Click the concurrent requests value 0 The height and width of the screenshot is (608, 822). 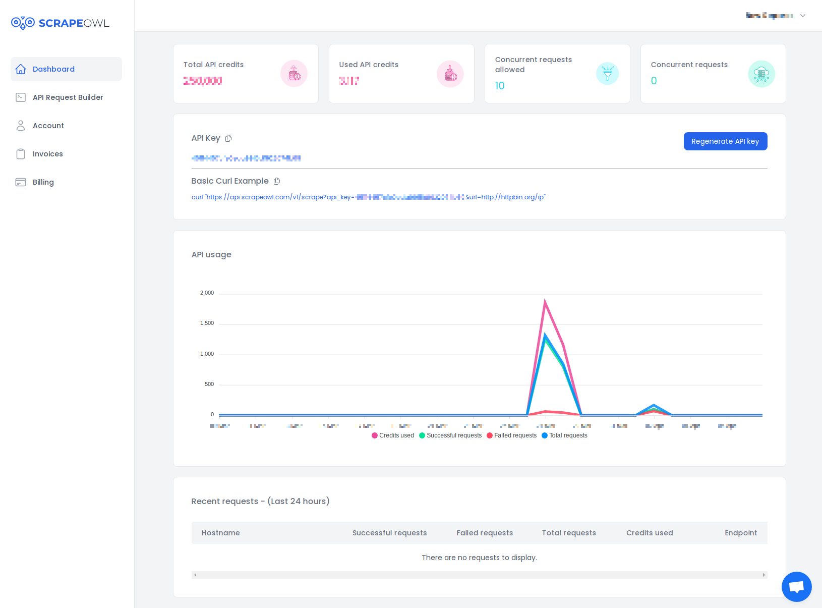pos(654,81)
